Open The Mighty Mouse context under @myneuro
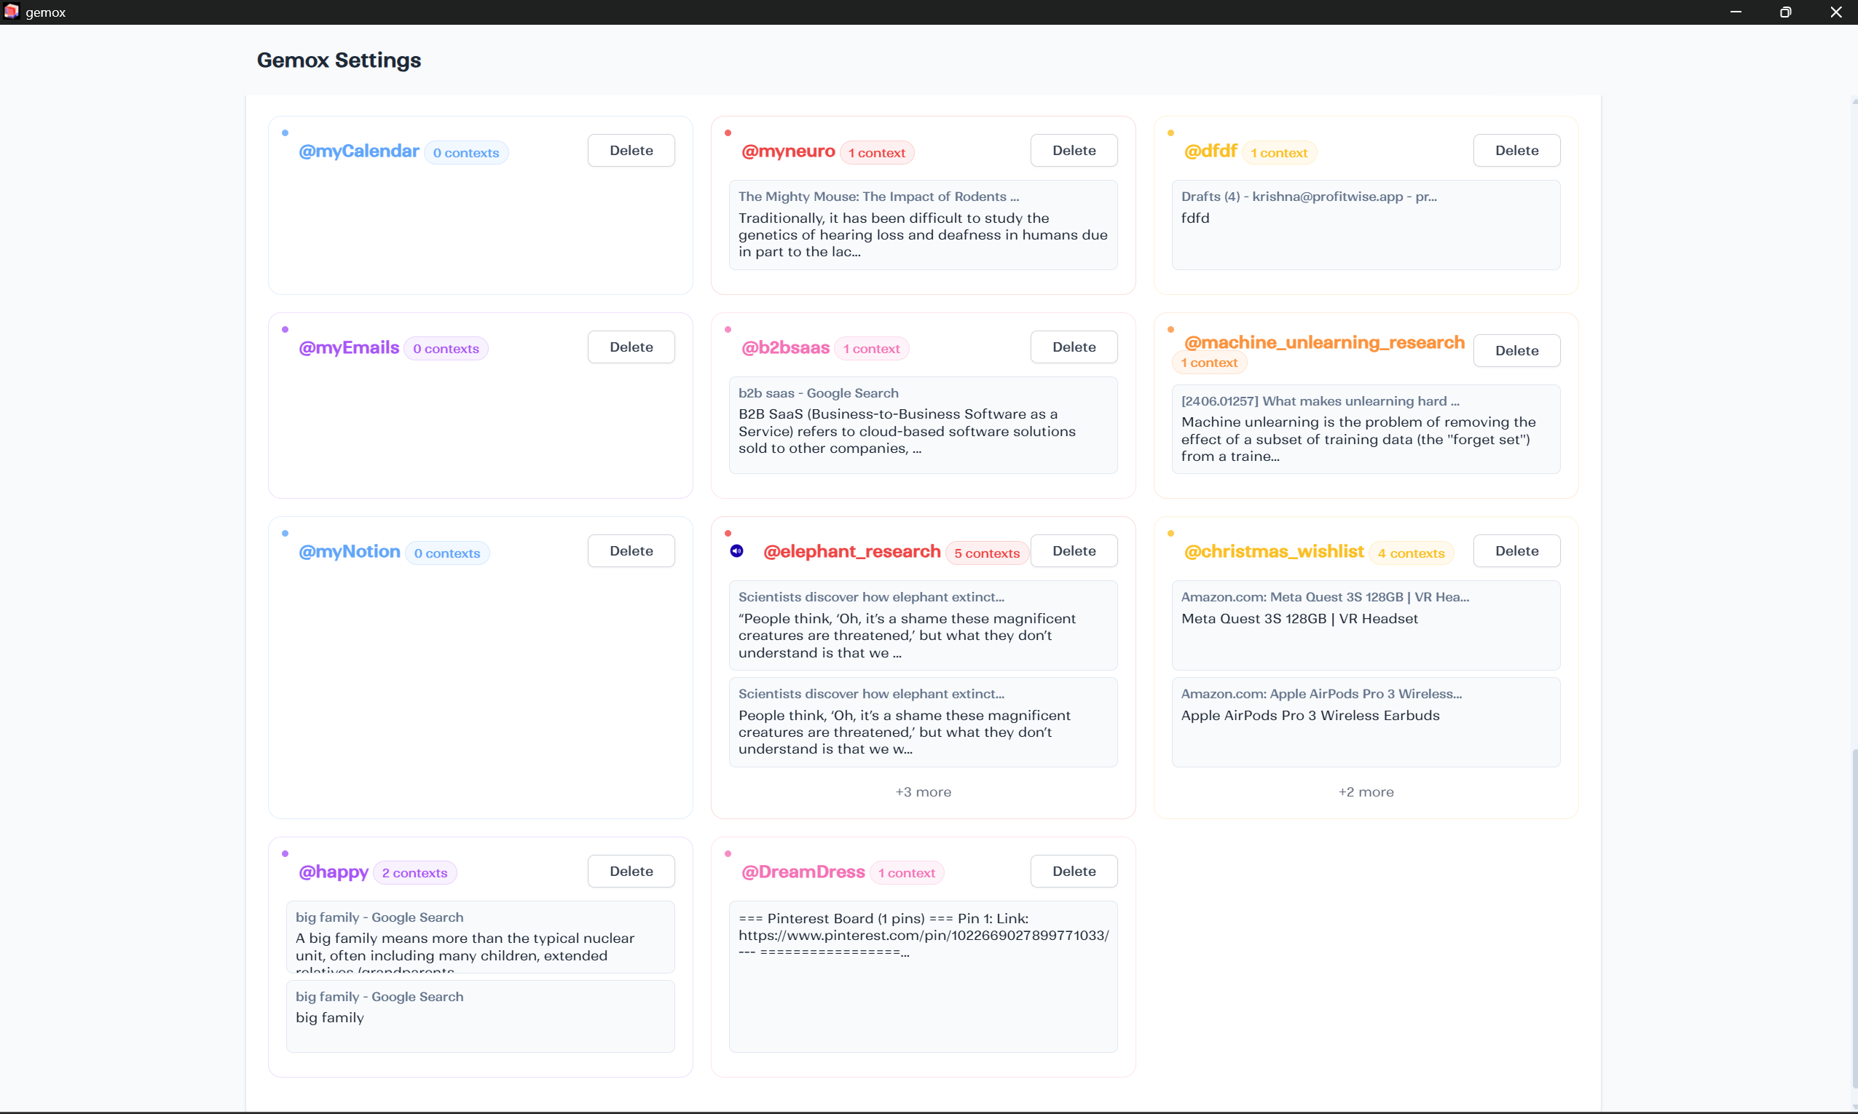This screenshot has height=1114, width=1858. pyautogui.click(x=922, y=224)
